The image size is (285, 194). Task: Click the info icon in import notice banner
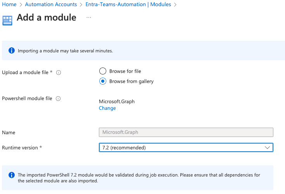(x=12, y=50)
